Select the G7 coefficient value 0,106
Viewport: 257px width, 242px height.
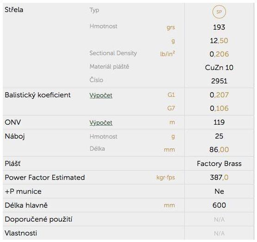click(219, 108)
